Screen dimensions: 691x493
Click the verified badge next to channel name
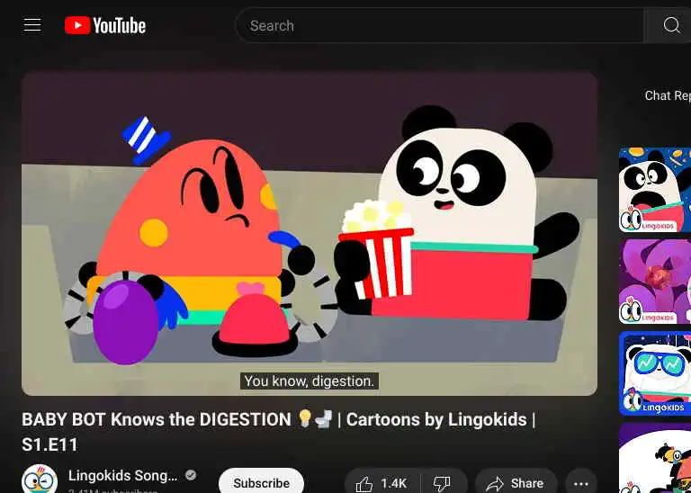click(x=191, y=475)
